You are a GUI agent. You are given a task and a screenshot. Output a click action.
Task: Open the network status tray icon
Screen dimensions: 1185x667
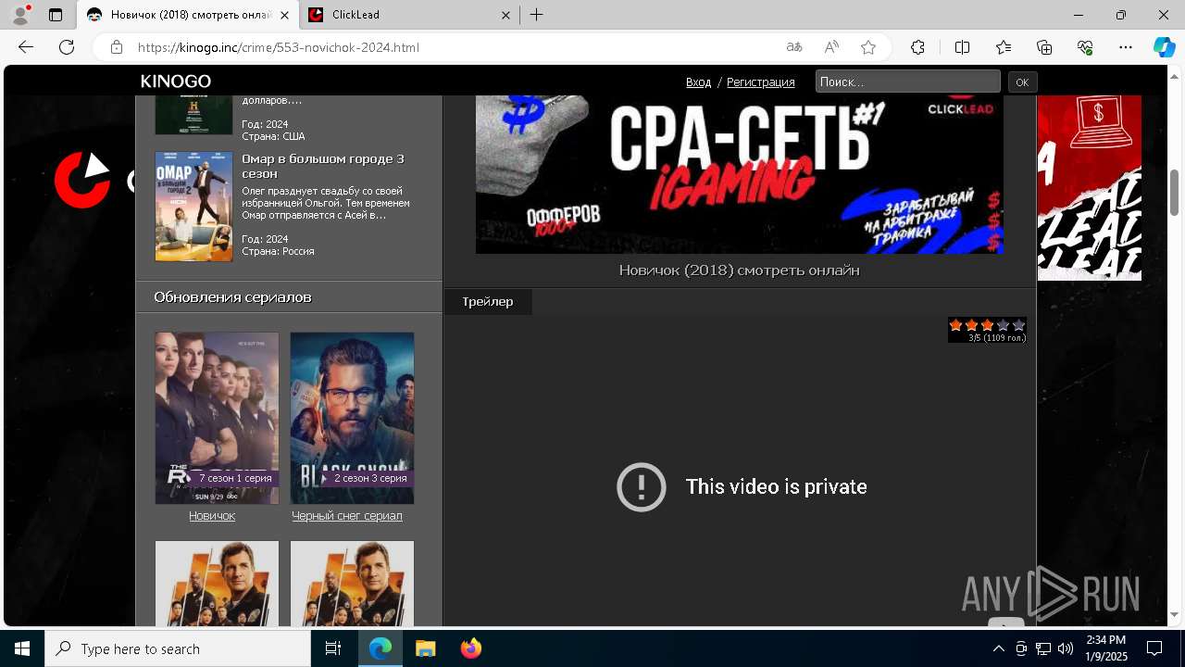pyautogui.click(x=1042, y=648)
